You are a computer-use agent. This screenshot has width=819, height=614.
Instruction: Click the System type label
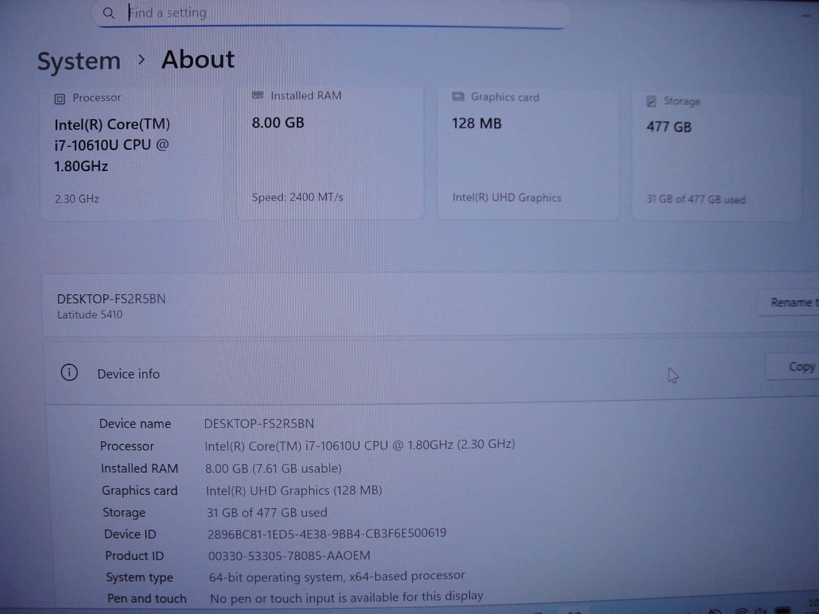pos(139,578)
